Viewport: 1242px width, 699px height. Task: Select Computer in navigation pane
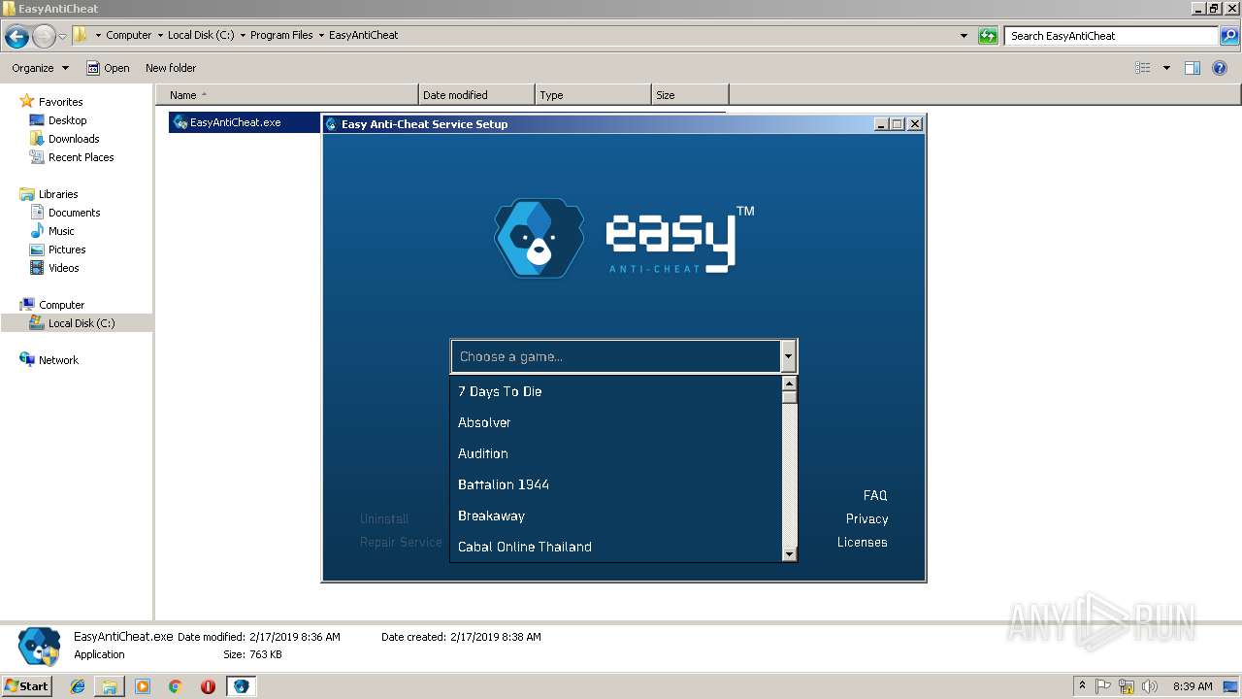click(x=61, y=305)
